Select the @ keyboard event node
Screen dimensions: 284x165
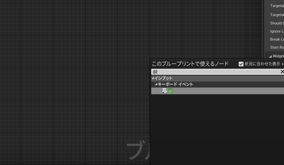218,91
